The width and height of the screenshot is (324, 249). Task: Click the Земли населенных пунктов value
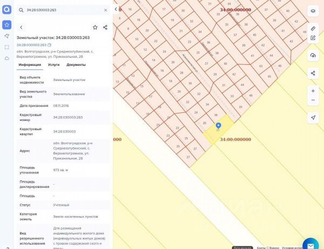click(x=76, y=217)
